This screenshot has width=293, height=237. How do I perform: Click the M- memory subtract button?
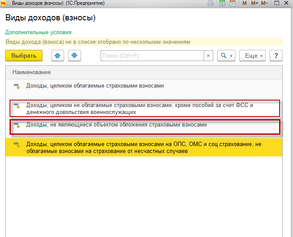click(x=264, y=3)
